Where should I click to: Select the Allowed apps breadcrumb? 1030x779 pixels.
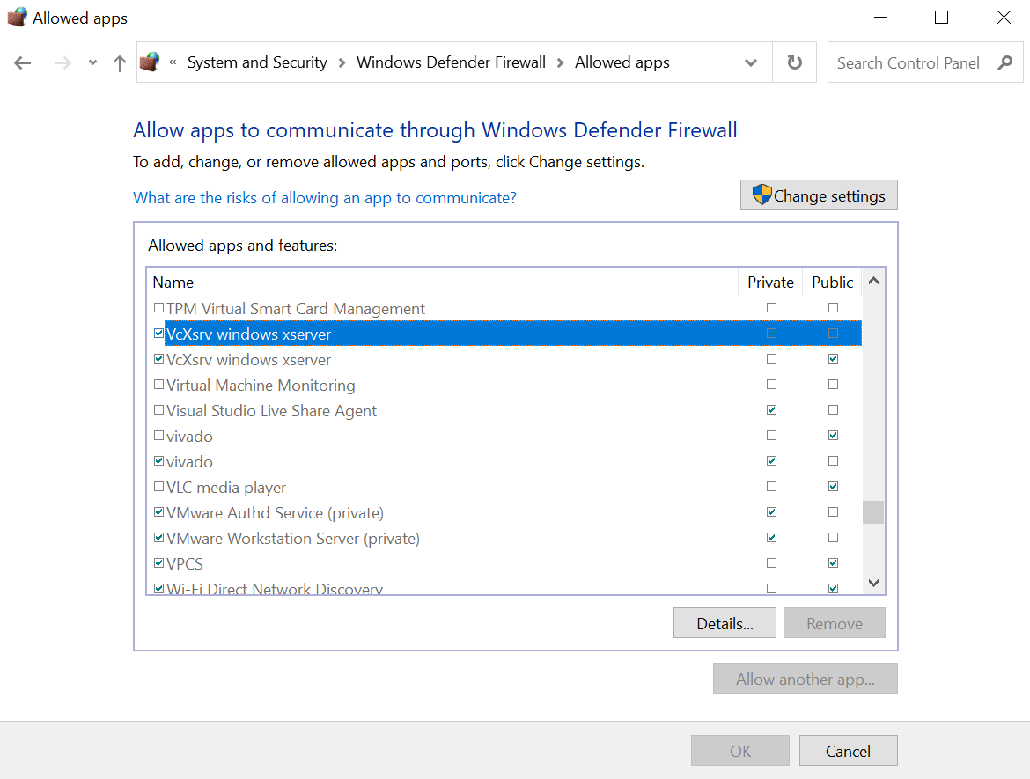622,62
